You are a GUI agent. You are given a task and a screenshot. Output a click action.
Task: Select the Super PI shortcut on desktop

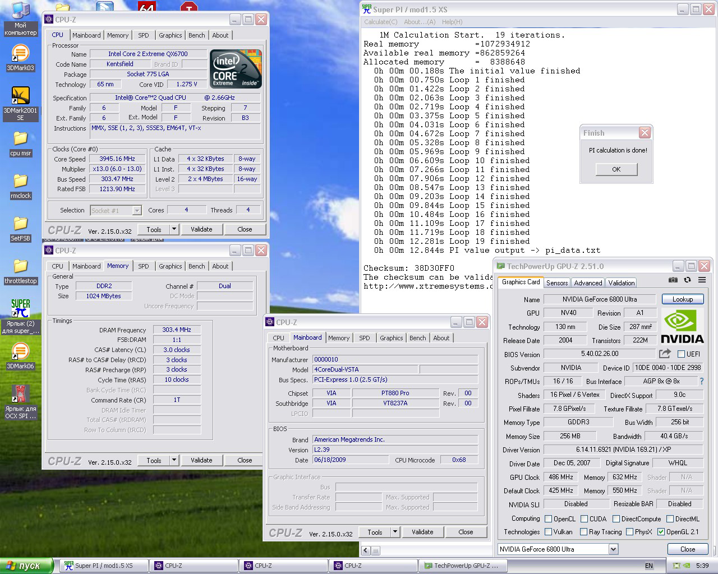[x=20, y=317]
